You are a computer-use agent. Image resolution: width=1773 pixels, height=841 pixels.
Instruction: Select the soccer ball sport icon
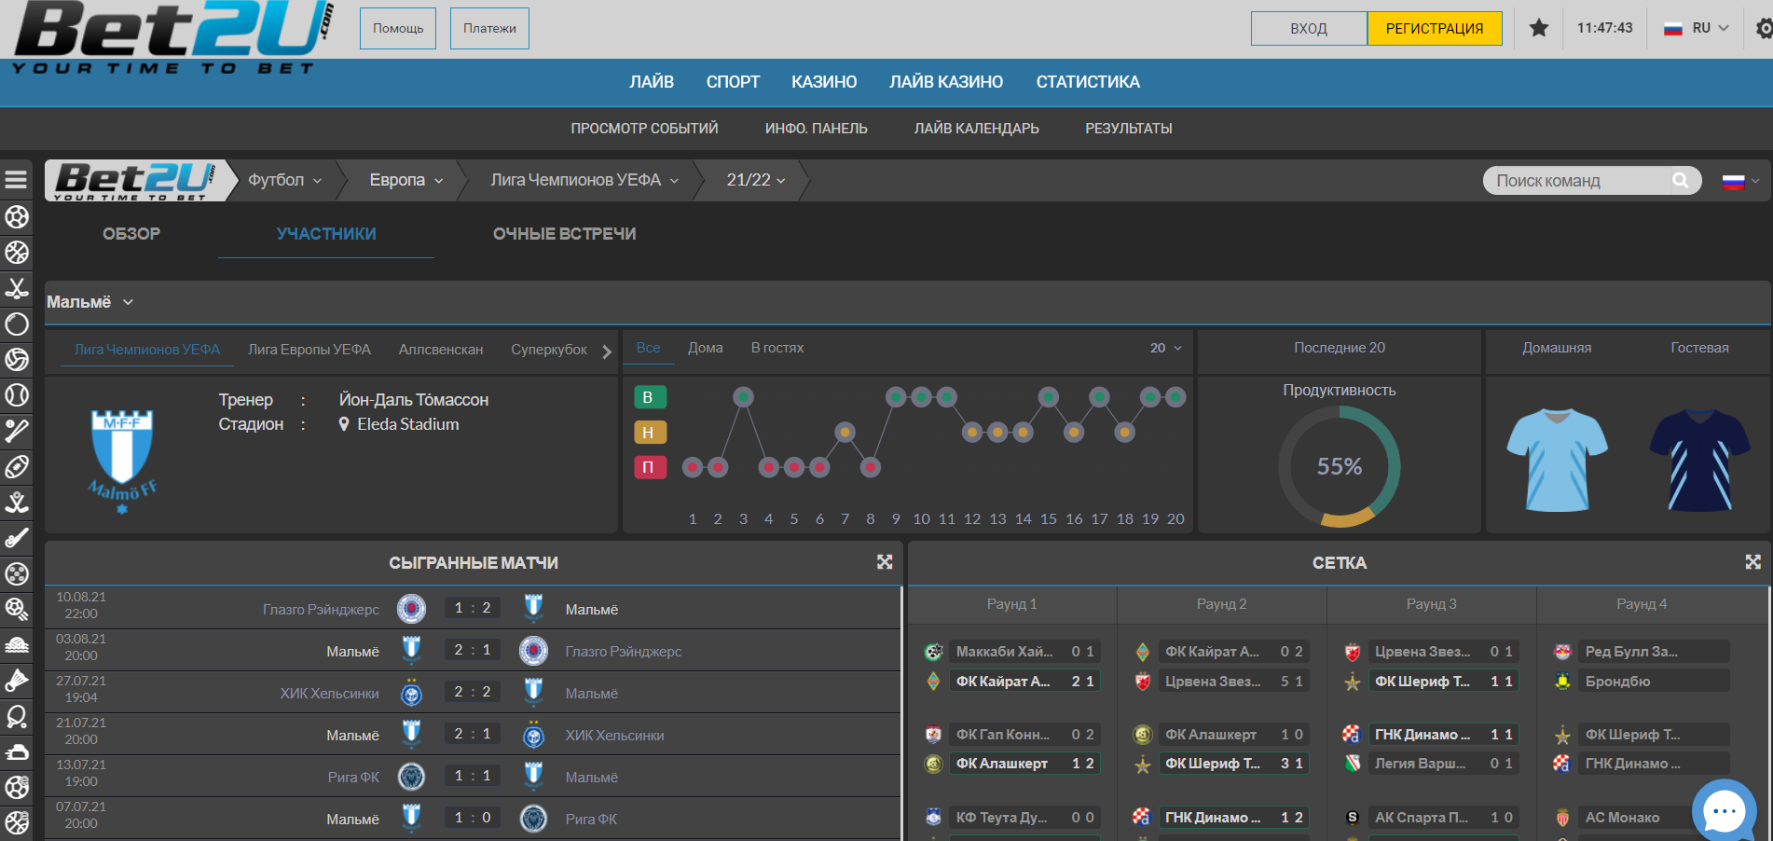[x=17, y=217]
